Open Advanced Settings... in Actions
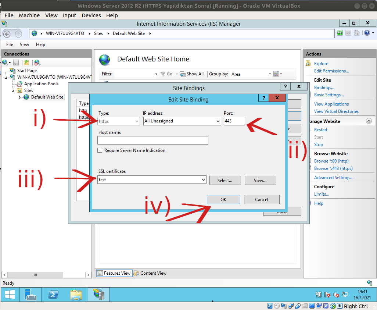377x310 pixels. click(x=334, y=178)
